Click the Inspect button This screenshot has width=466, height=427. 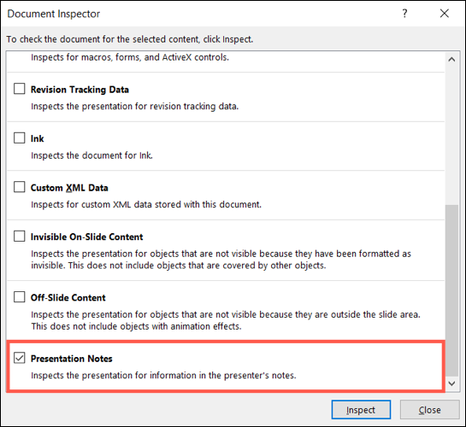point(361,410)
